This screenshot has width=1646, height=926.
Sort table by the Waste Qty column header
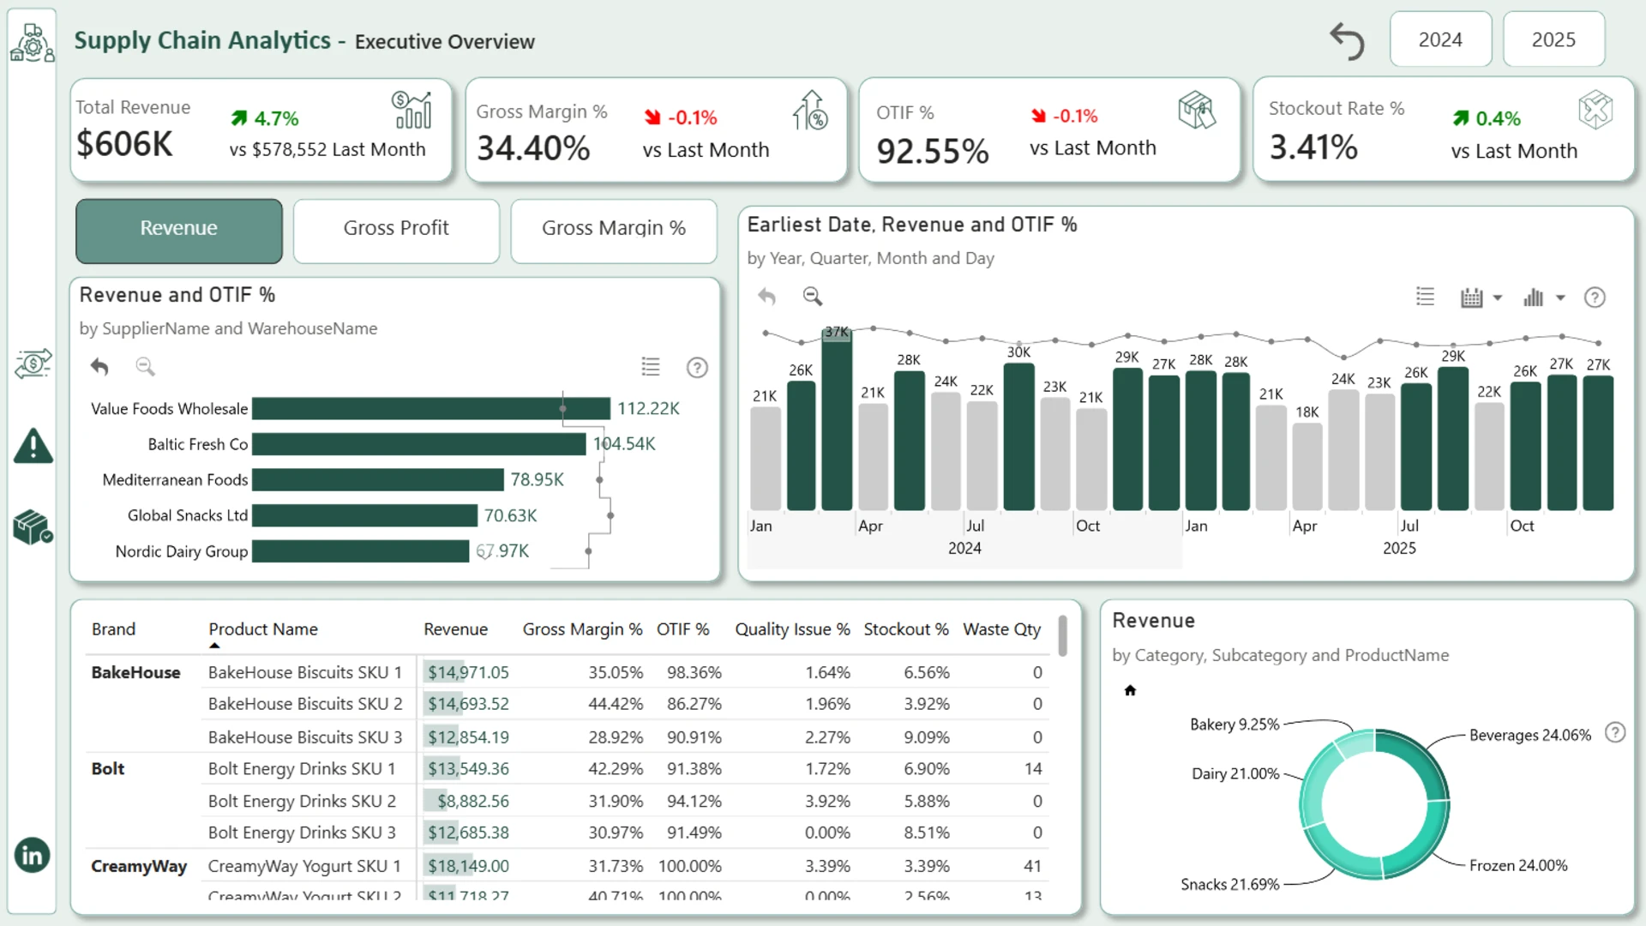click(1001, 629)
